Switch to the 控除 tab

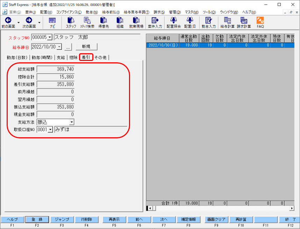point(73,57)
